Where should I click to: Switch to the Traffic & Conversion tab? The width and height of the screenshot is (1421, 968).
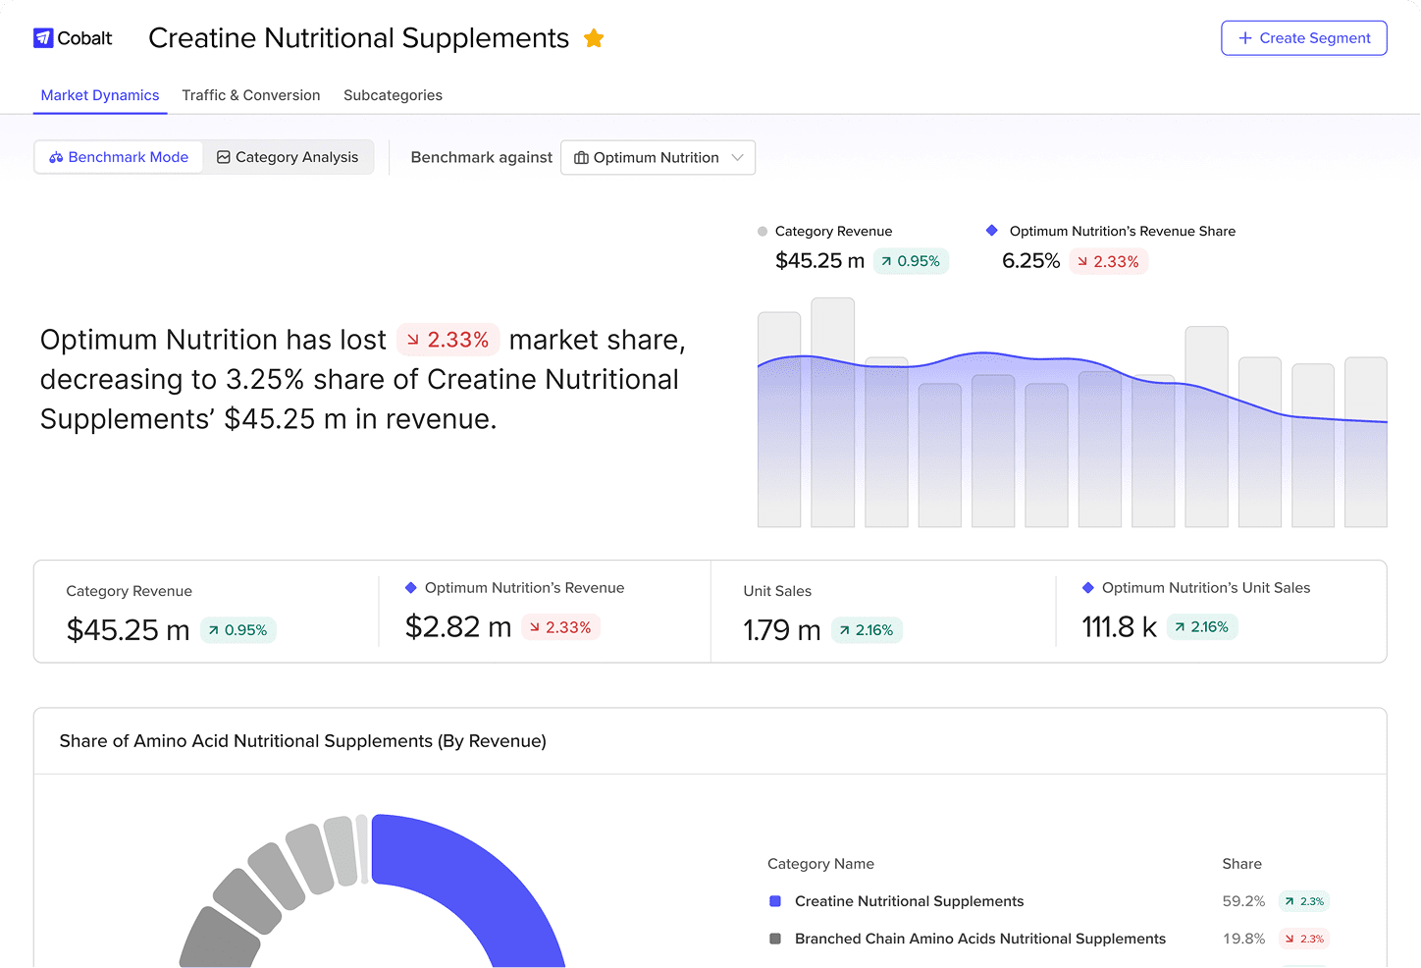pos(251,95)
